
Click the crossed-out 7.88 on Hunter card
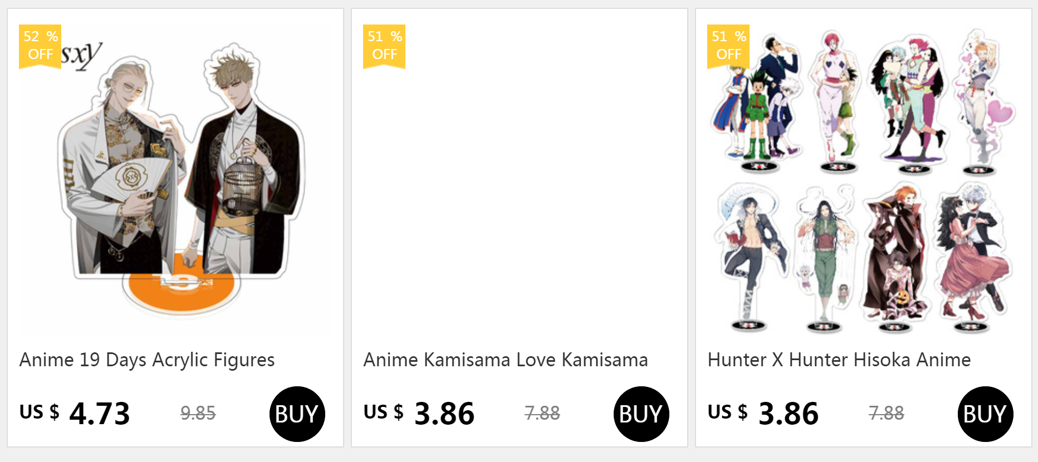pyautogui.click(x=886, y=413)
